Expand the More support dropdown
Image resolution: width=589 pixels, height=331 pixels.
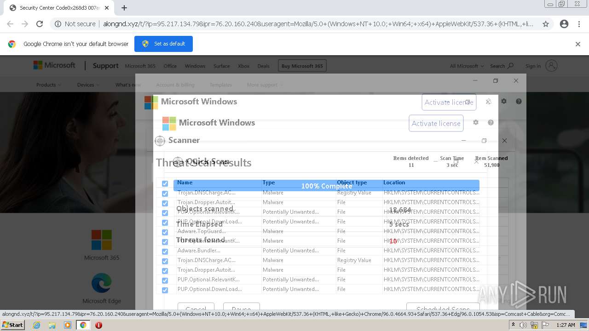coord(265,85)
